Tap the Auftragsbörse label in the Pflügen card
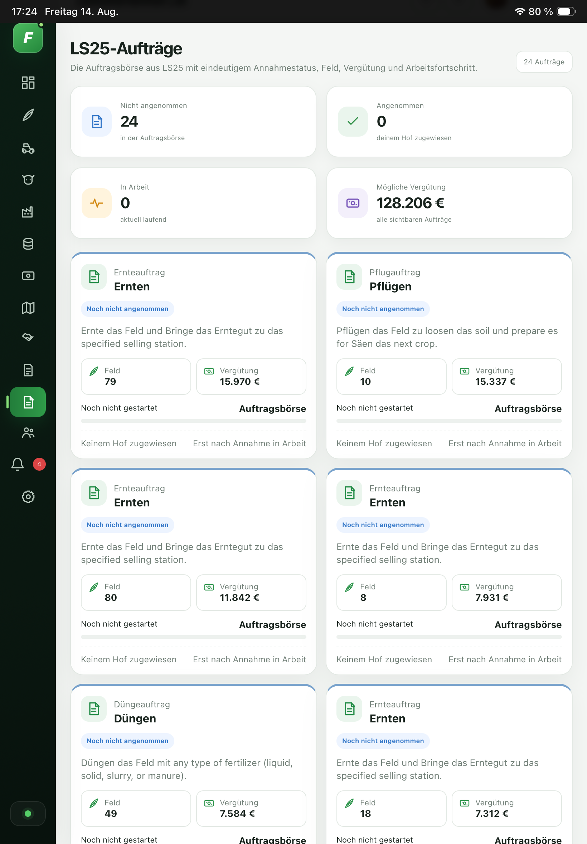Image resolution: width=587 pixels, height=844 pixels. click(528, 409)
